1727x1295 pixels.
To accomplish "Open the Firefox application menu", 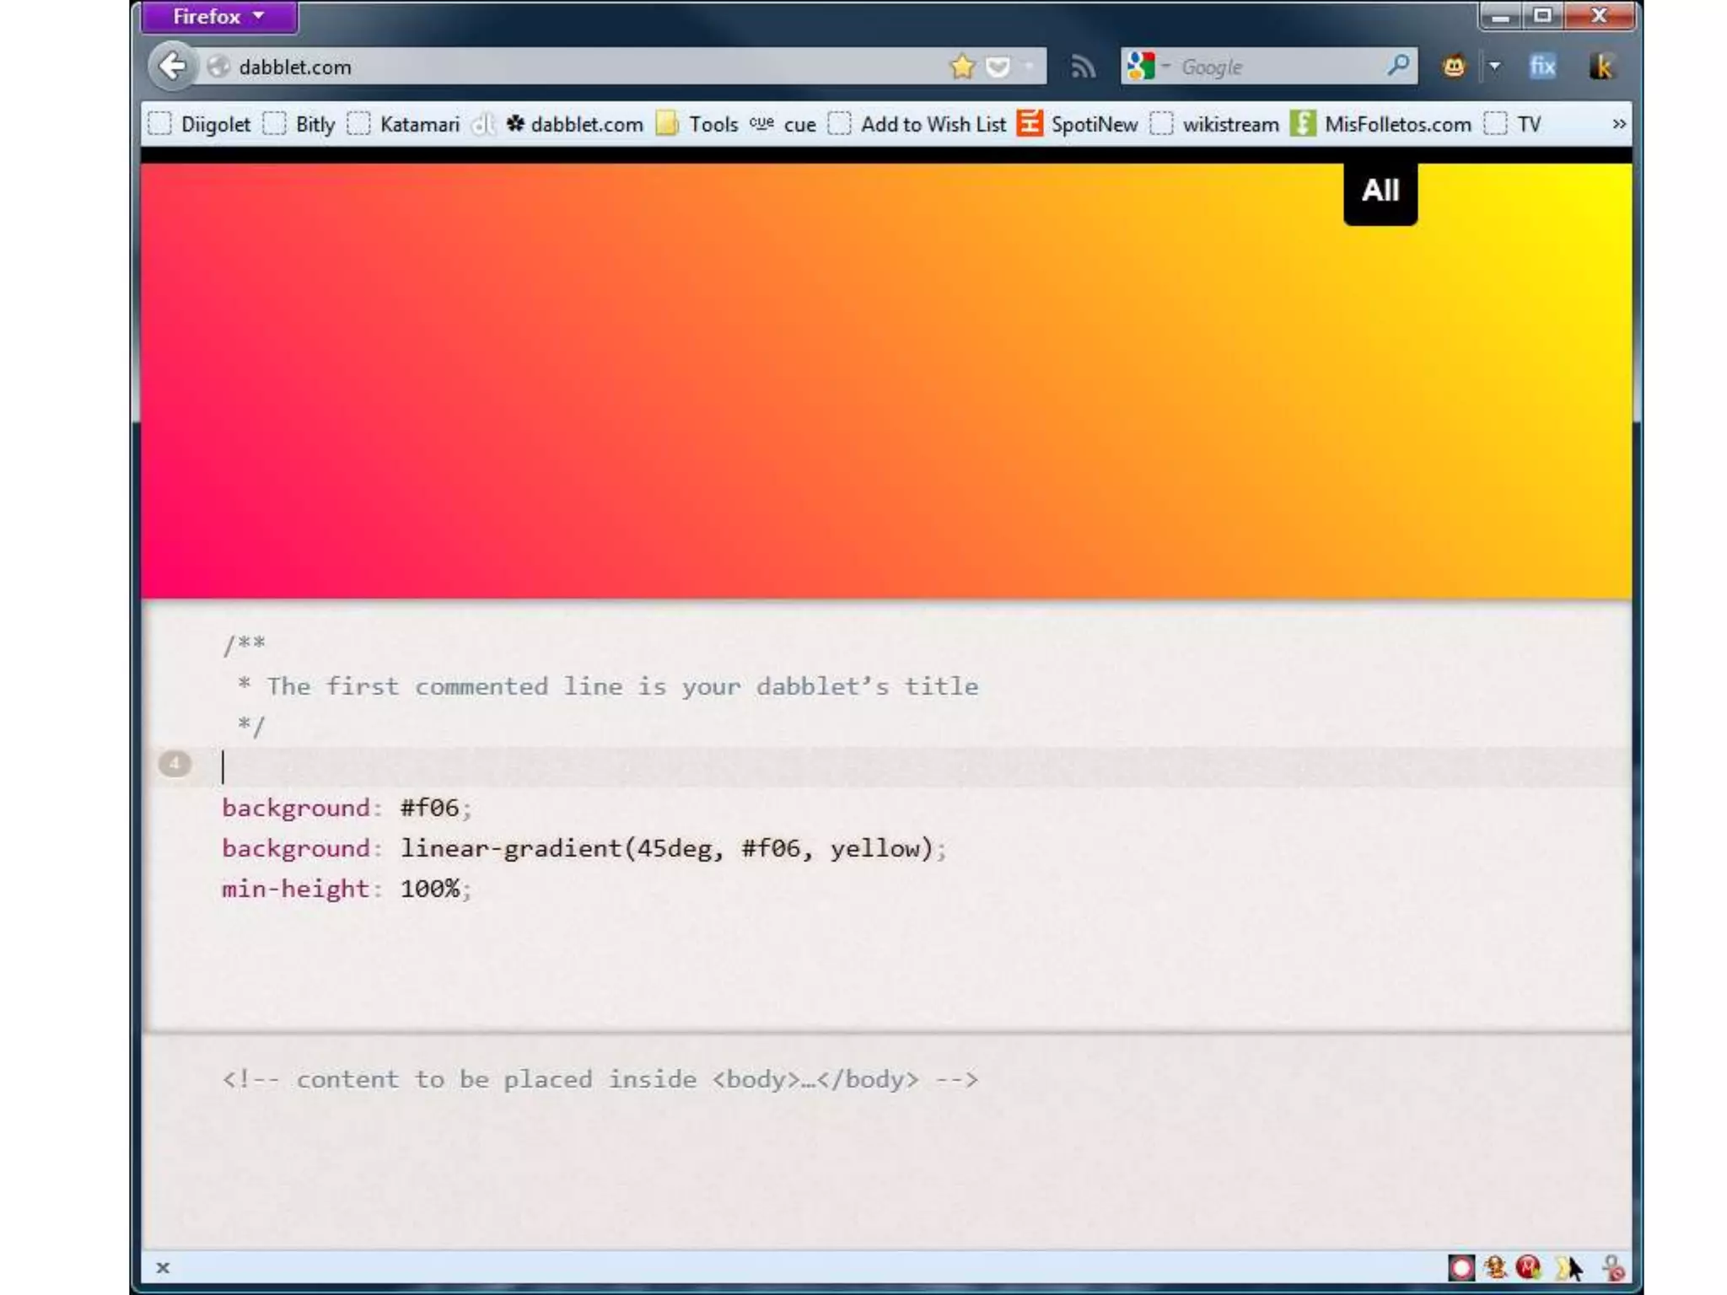I will 218,17.
